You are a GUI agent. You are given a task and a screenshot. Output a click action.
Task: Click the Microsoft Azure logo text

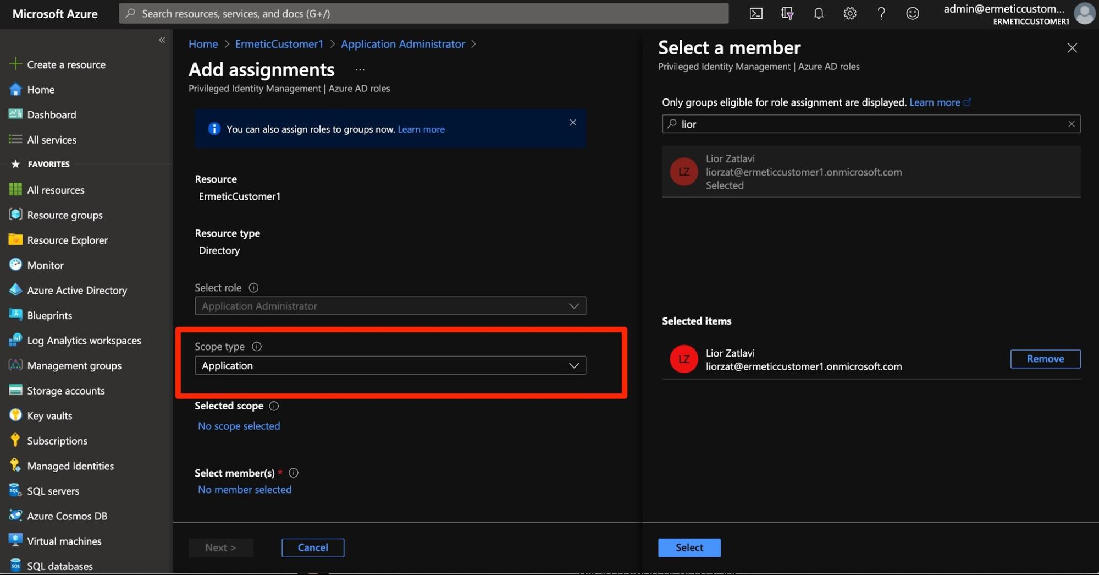point(55,14)
